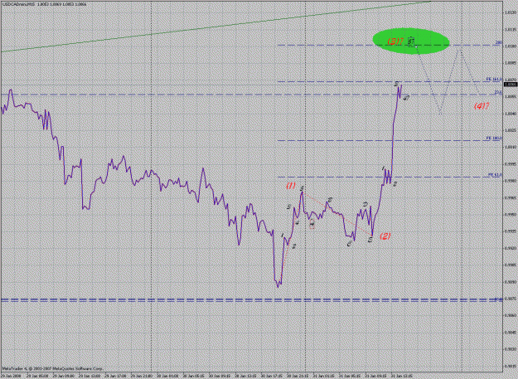
Task: Select the wave E label beside (2)
Action: click(x=370, y=239)
